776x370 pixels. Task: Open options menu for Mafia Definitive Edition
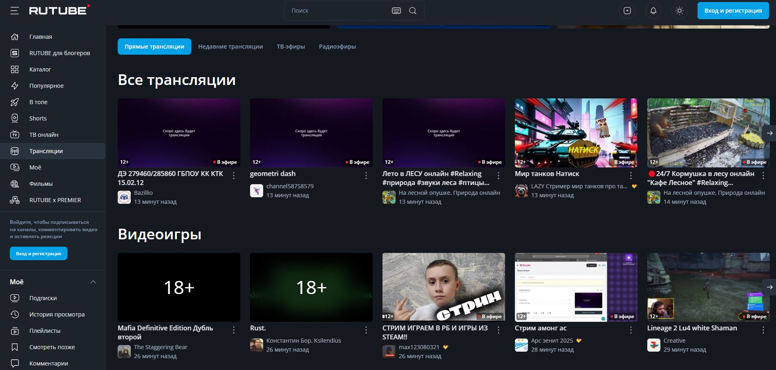click(x=234, y=330)
